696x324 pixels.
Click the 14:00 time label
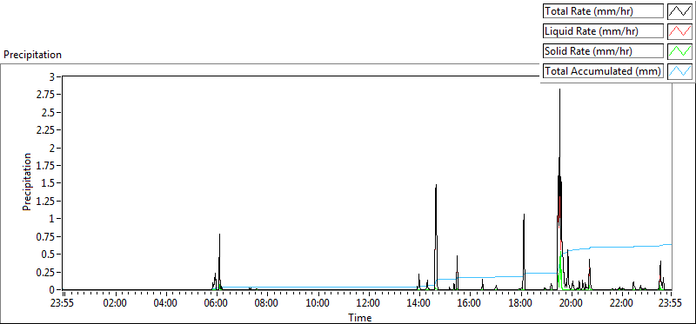pos(419,304)
